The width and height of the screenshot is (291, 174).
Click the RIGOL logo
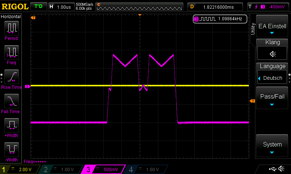pos(15,7)
